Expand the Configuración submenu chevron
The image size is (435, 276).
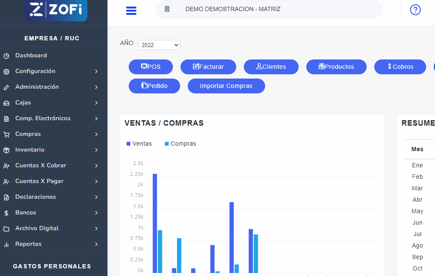click(96, 71)
